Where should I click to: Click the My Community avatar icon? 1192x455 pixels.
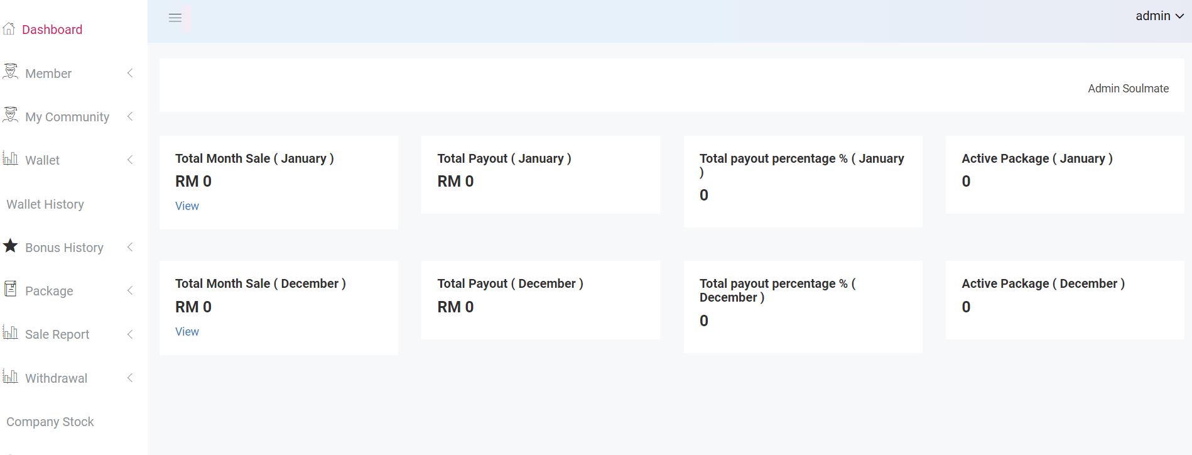pyautogui.click(x=10, y=115)
